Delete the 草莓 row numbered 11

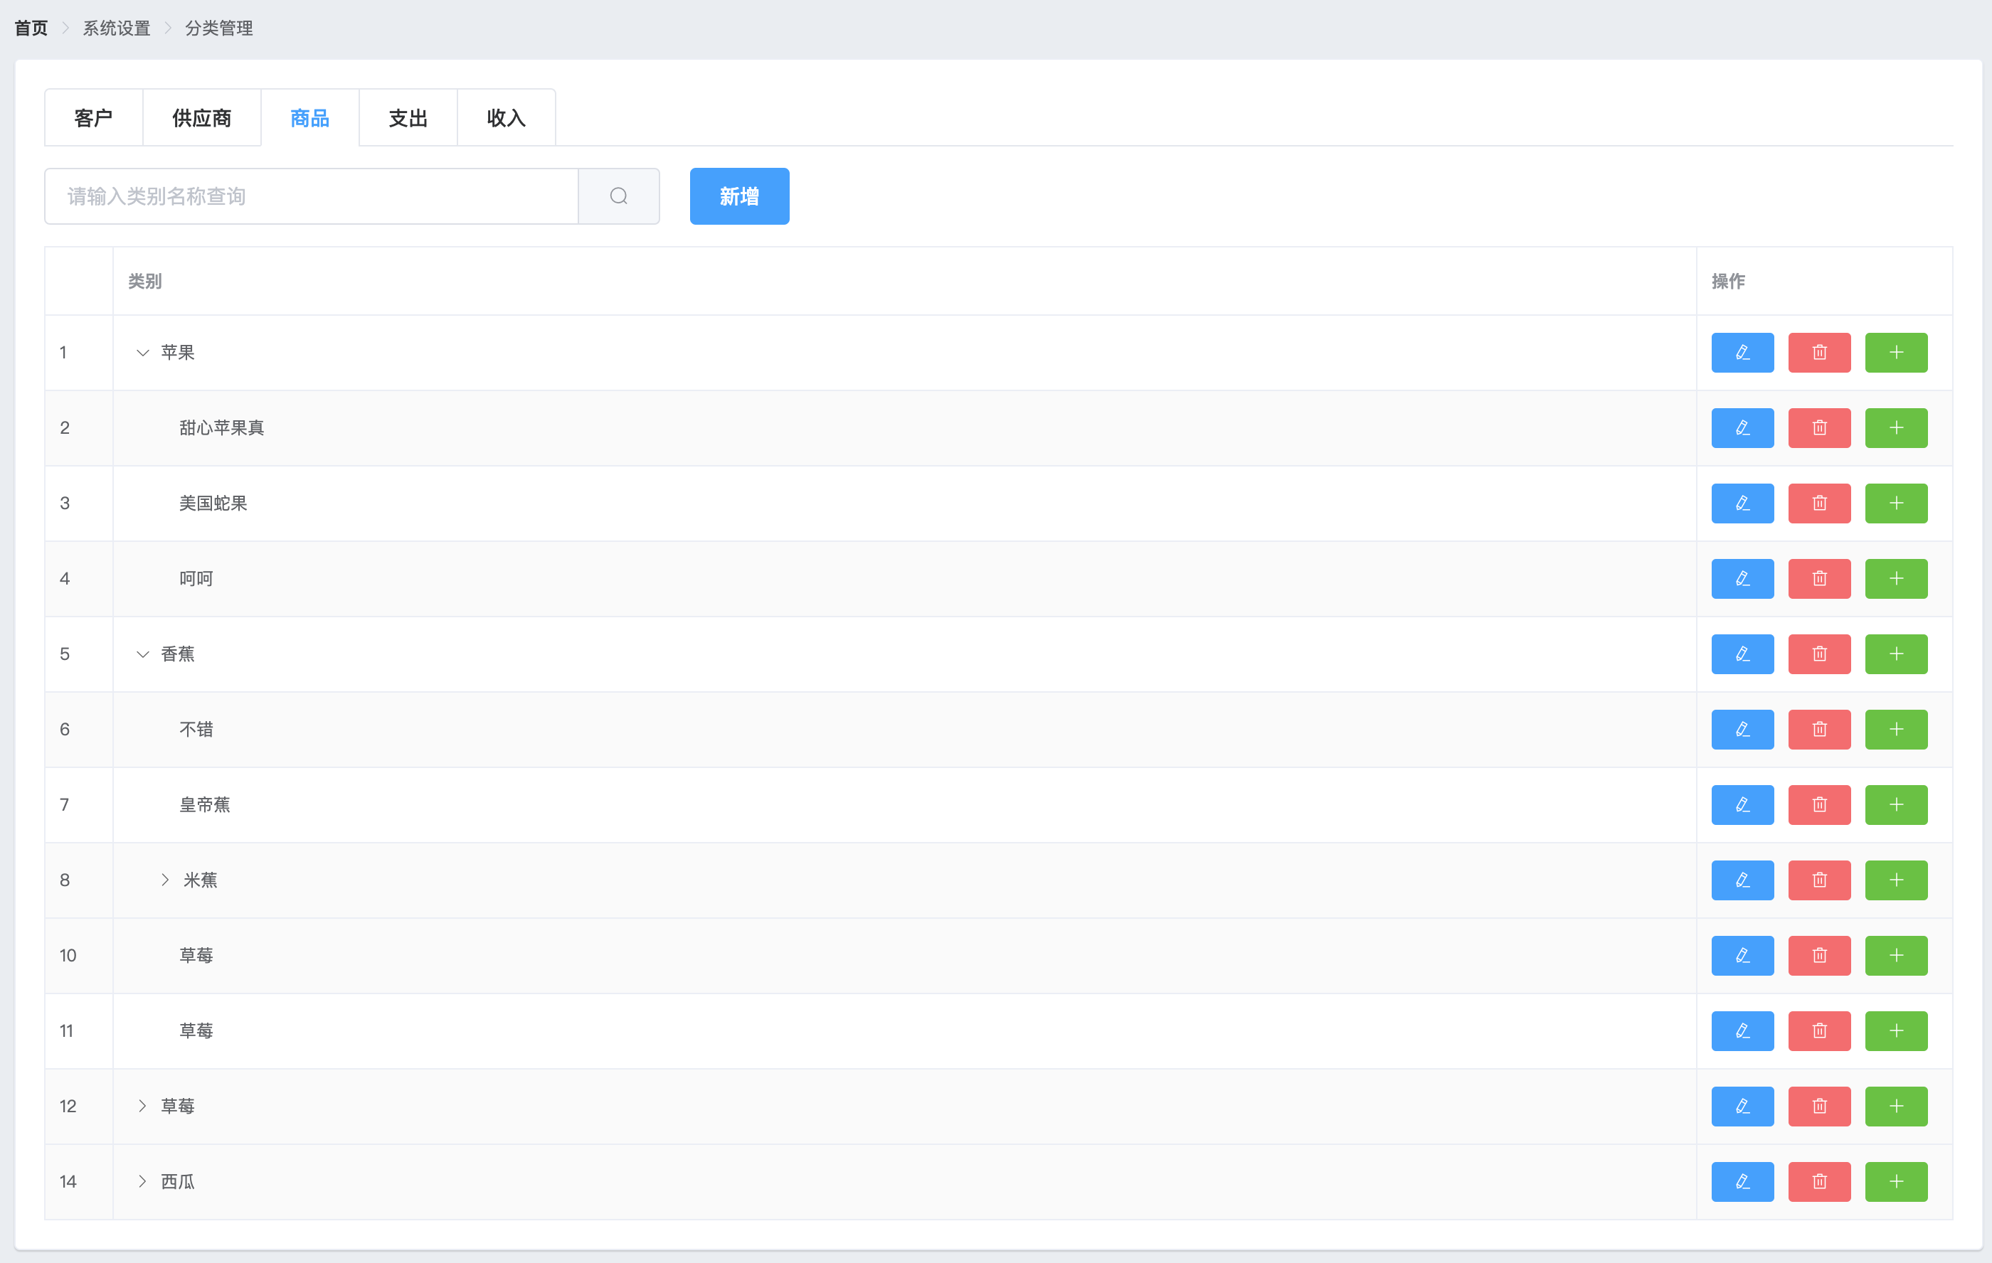tap(1819, 1030)
